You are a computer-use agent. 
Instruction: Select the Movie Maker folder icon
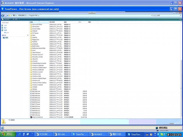[x=31, y=29]
